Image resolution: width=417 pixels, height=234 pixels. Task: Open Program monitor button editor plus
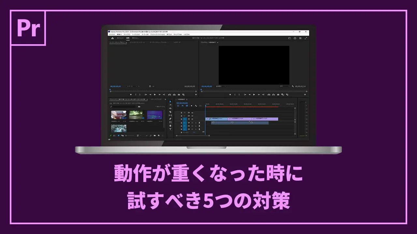(x=305, y=95)
